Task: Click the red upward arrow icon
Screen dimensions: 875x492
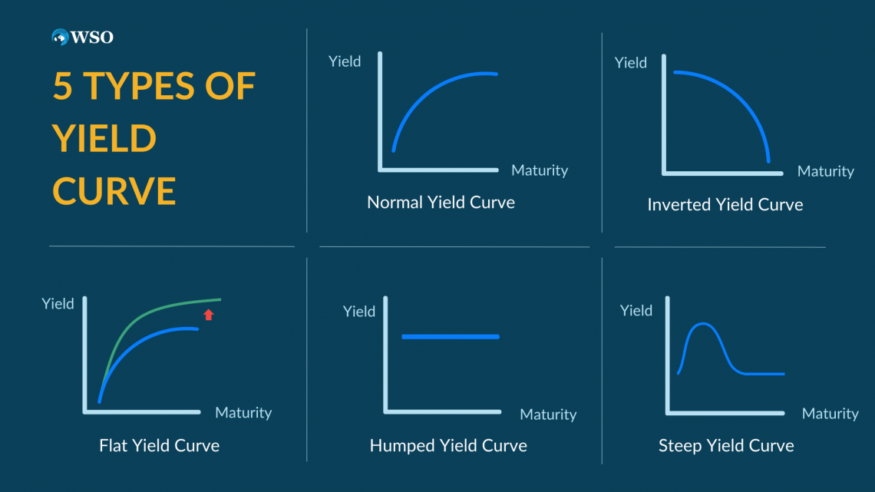Action: 209,315
